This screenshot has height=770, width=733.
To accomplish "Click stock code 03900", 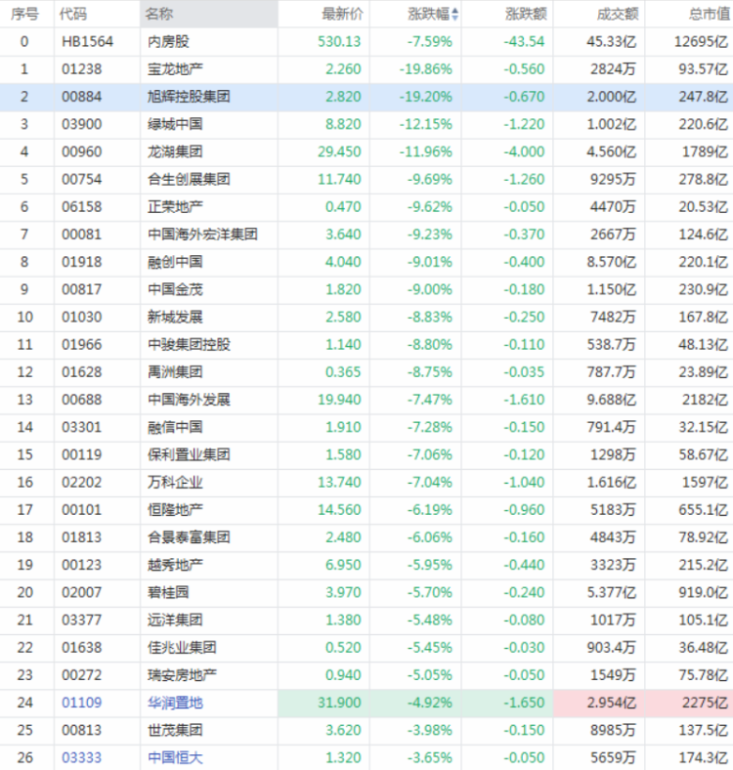I will 81,124.
